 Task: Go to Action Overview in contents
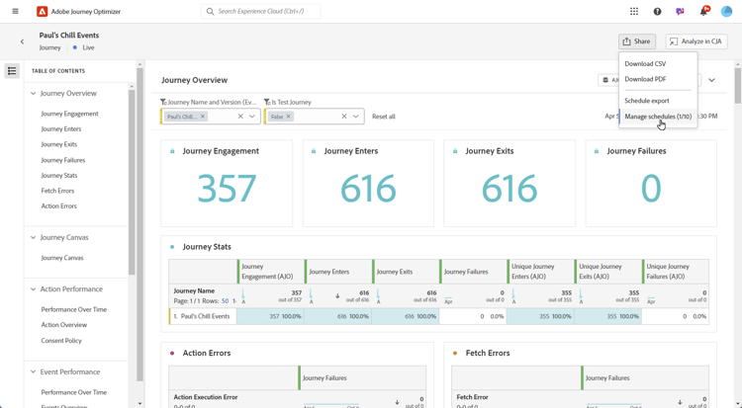point(64,325)
